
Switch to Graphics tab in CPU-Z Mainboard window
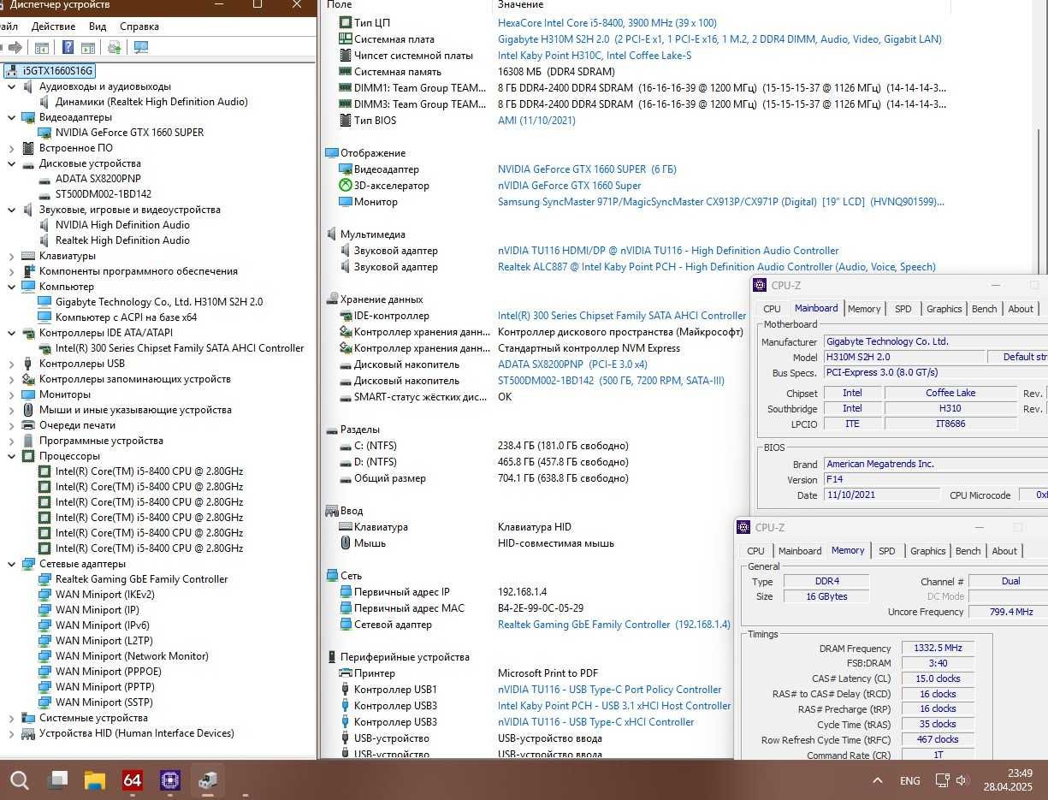[944, 309]
